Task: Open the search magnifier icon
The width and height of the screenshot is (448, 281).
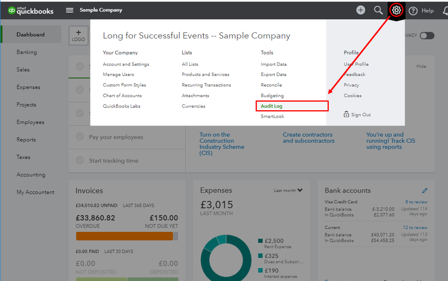Action: pyautogui.click(x=378, y=10)
